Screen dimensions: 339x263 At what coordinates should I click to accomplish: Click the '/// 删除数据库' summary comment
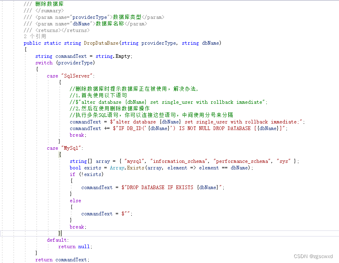[x=44, y=4]
